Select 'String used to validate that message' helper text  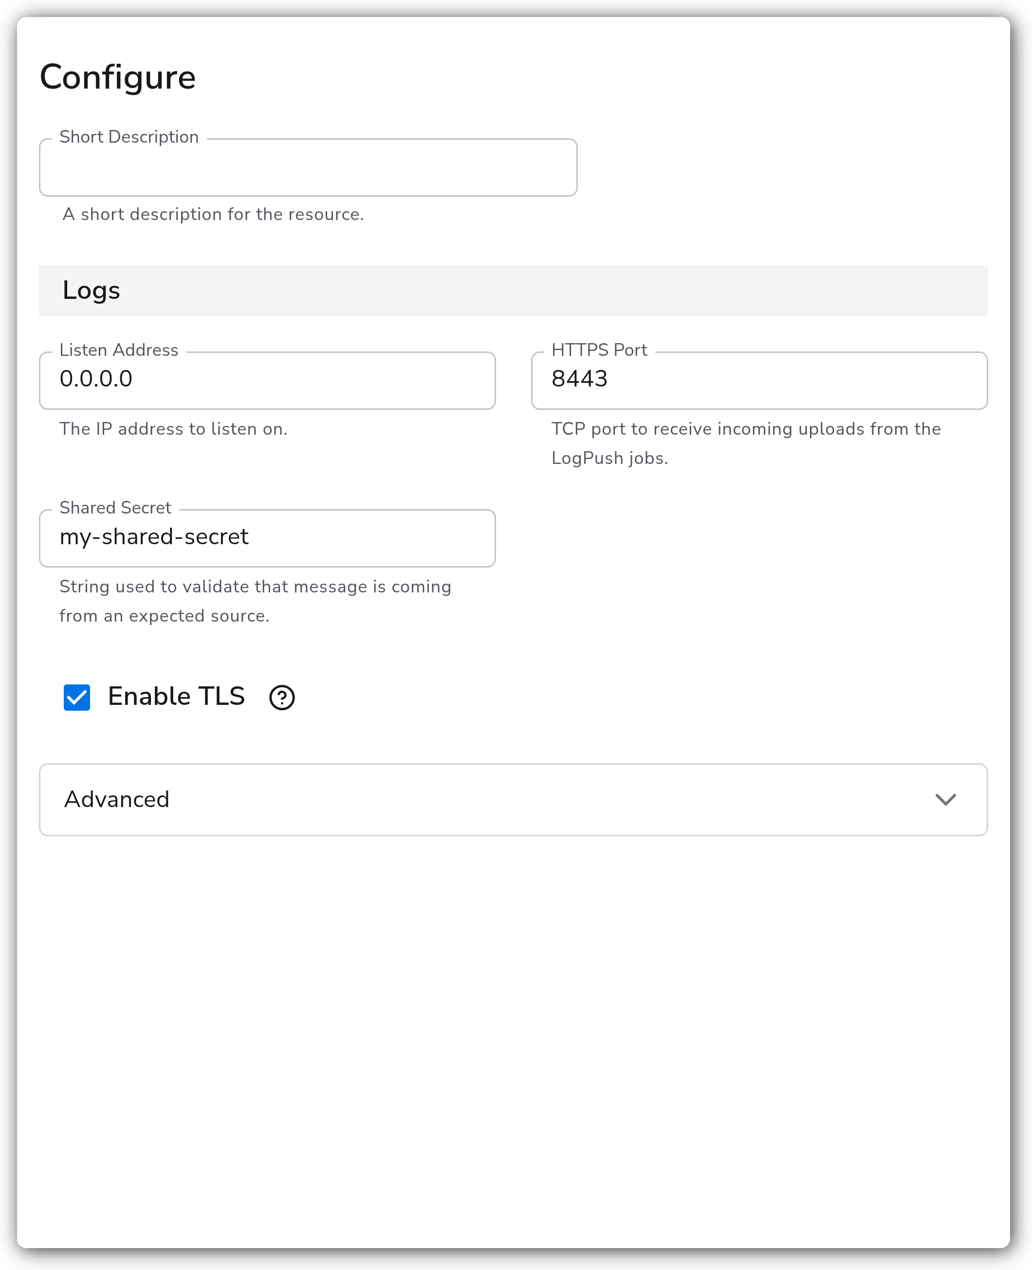tap(255, 601)
